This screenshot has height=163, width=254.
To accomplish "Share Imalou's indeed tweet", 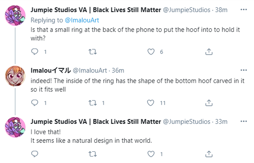I will tap(209, 103).
